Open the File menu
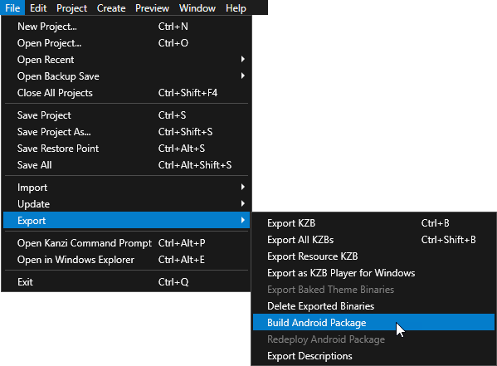This screenshot has width=497, height=366. pyautogui.click(x=12, y=7)
